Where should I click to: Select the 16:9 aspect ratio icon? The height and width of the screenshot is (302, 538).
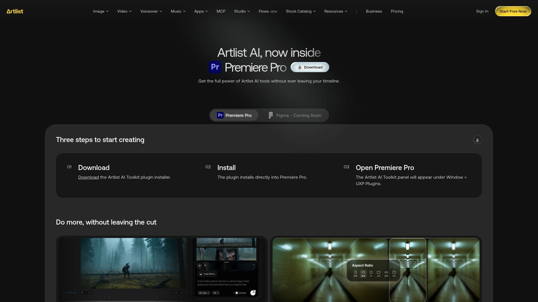point(363,272)
